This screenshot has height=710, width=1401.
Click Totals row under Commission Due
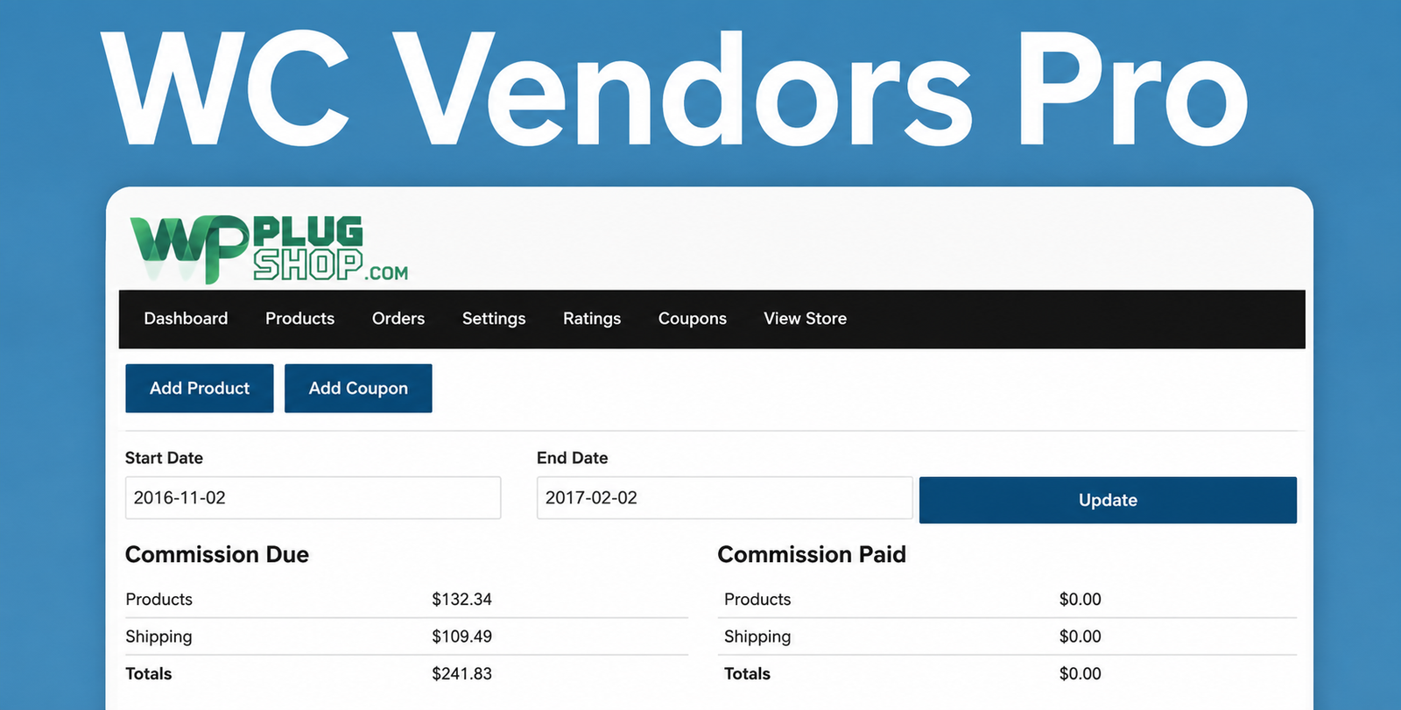406,674
